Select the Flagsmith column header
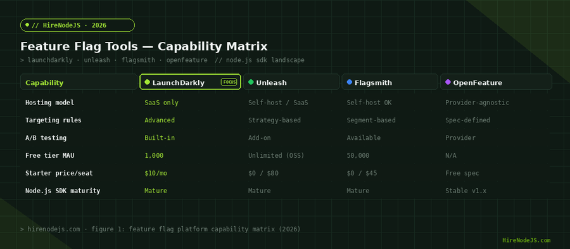 [x=389, y=82]
